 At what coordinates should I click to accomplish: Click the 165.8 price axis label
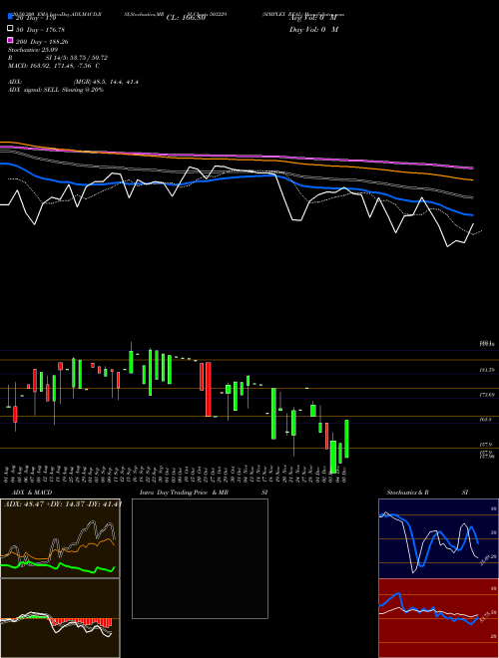coord(486,419)
